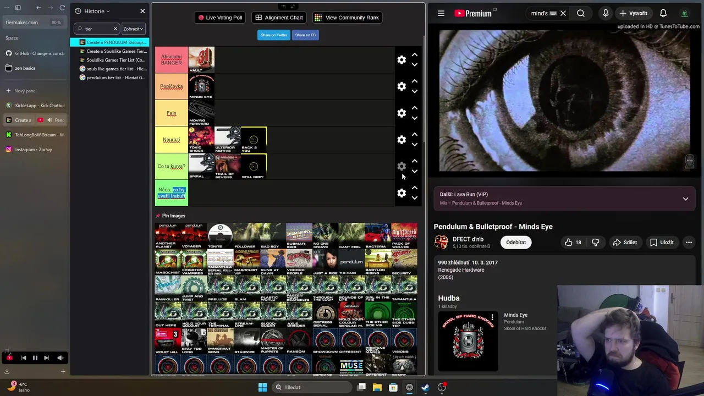Save the video with Uložit

pyautogui.click(x=662, y=243)
